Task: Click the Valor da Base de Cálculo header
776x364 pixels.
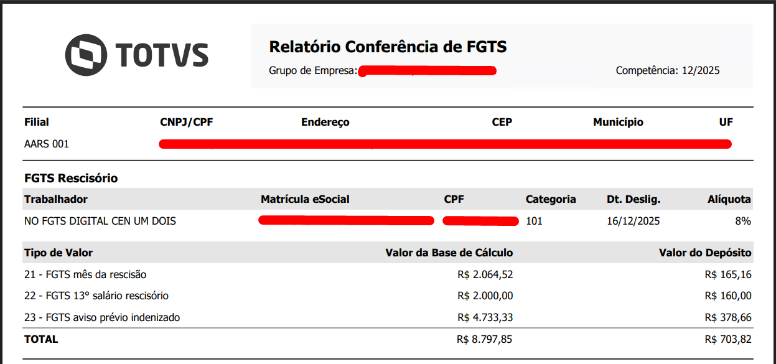Action: (x=449, y=253)
